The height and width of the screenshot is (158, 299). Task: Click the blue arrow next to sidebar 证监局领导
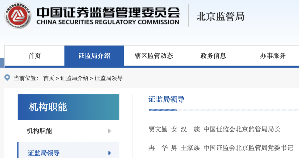(x=110, y=153)
